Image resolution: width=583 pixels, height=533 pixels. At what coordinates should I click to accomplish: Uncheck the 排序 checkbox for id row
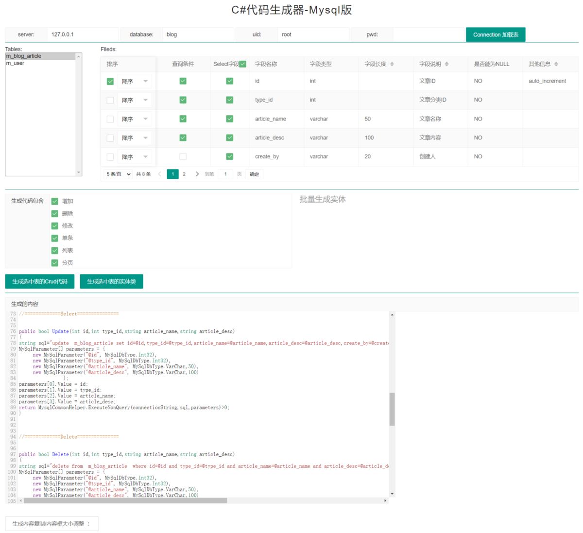pos(110,81)
